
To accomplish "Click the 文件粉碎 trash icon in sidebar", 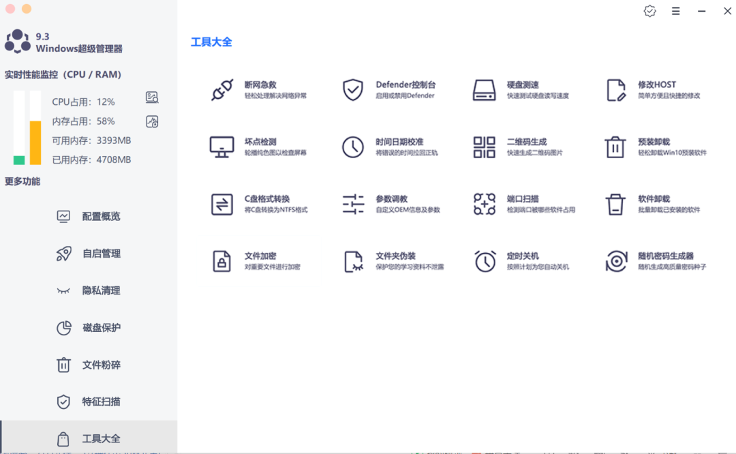I will (x=63, y=365).
